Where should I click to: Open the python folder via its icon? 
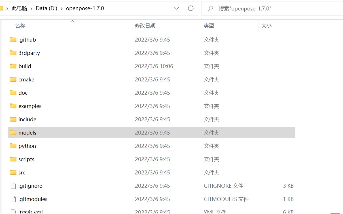point(13,146)
